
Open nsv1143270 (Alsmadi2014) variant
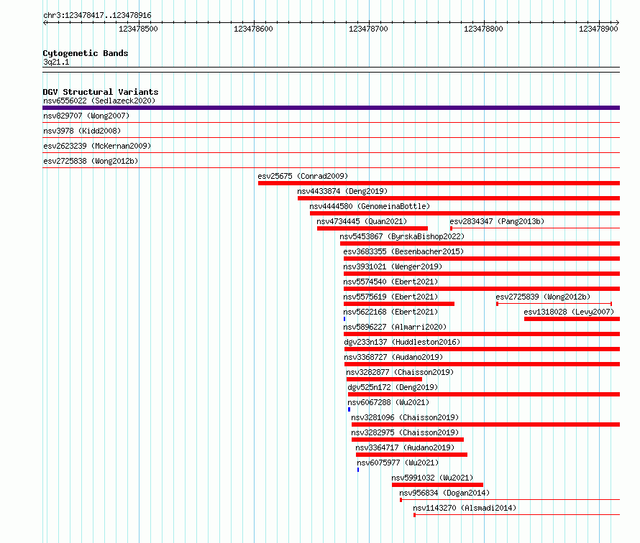(x=465, y=508)
